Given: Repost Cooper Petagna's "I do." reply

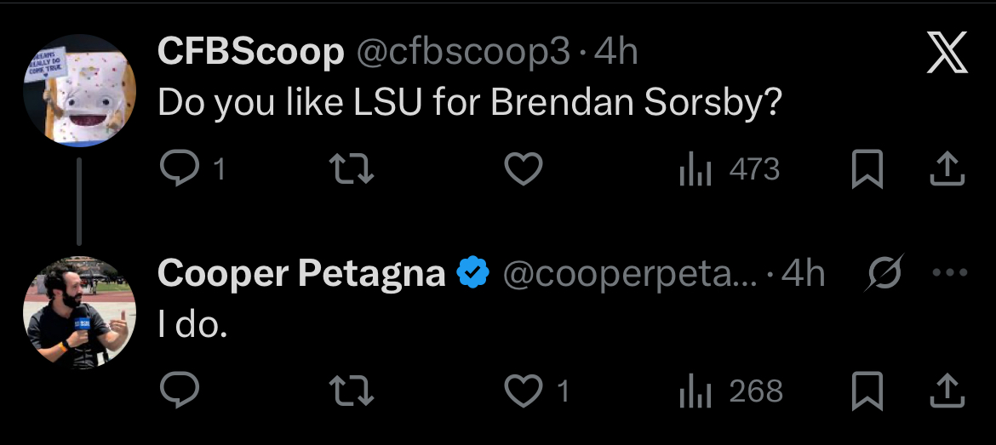Looking at the screenshot, I should [352, 391].
